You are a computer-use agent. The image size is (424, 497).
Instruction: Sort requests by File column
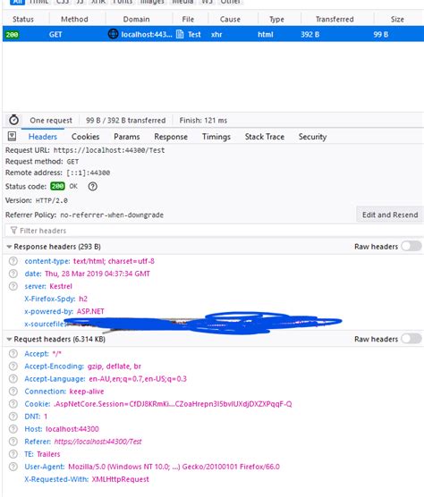click(188, 19)
